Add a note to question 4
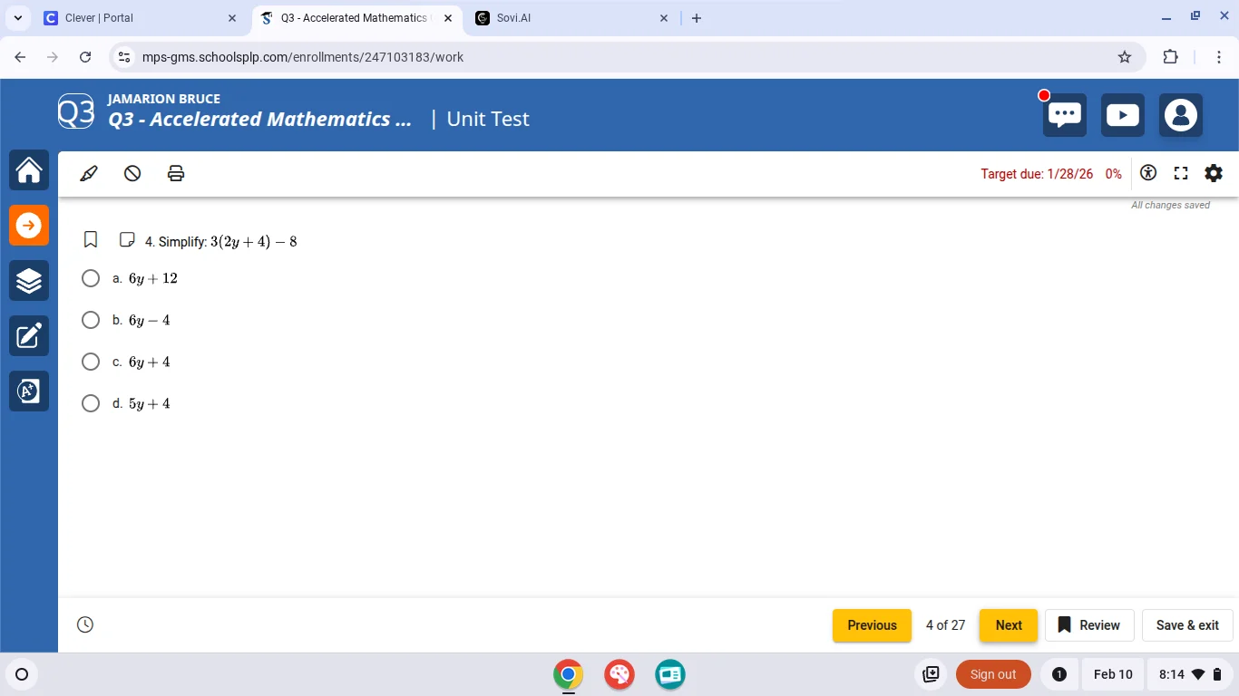The height and width of the screenshot is (696, 1239). (127, 240)
